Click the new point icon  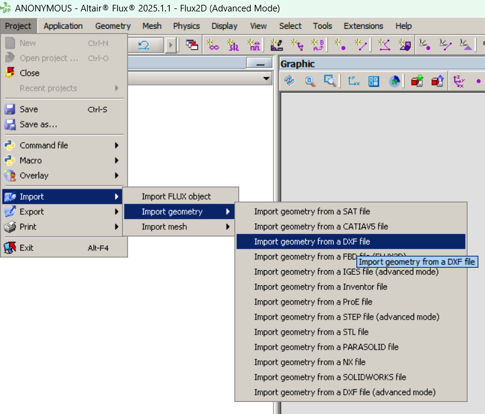(340, 45)
